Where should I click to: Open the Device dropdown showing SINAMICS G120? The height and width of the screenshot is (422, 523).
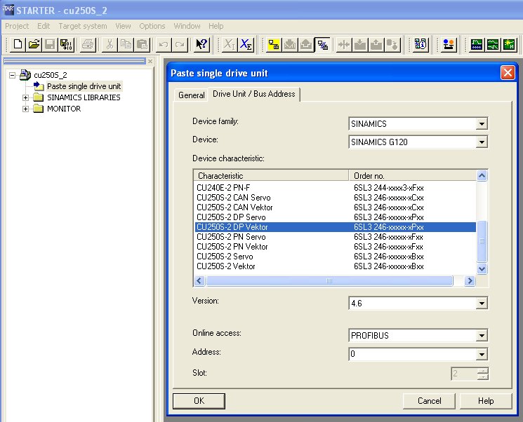pyautogui.click(x=482, y=142)
